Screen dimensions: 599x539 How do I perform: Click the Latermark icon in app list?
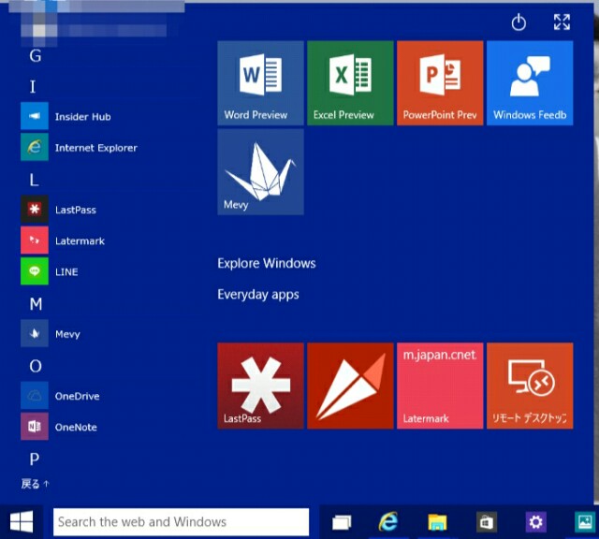coord(35,240)
